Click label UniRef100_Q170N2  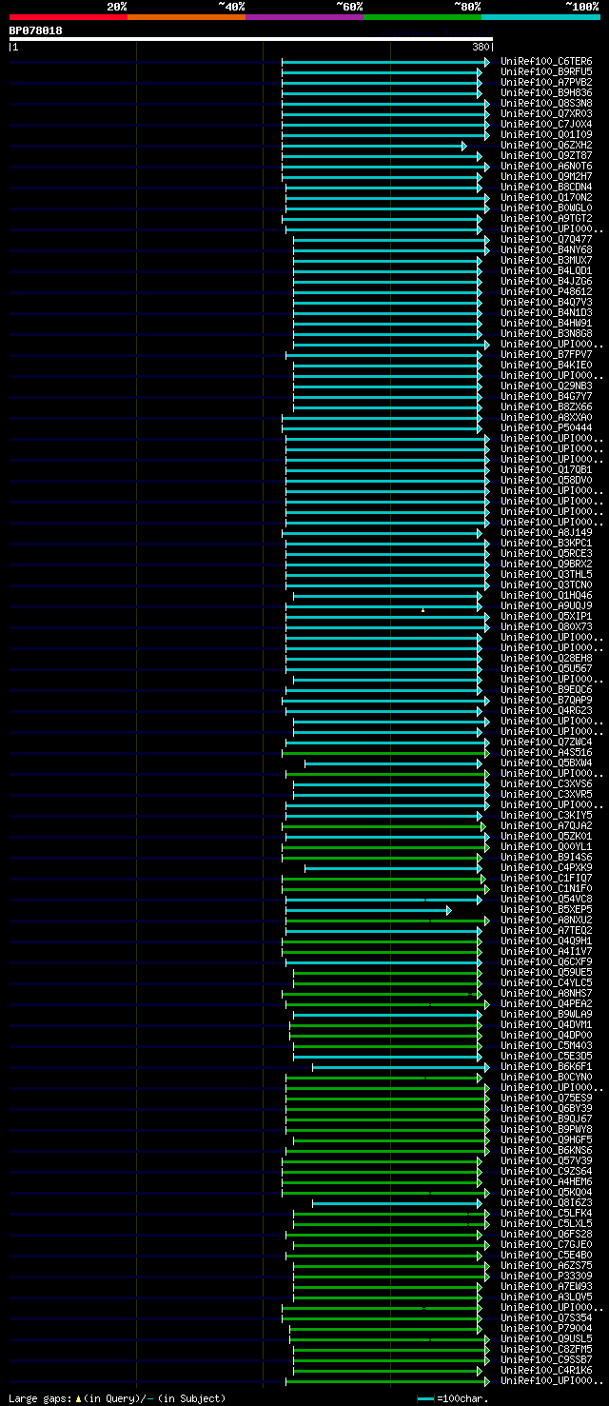546,198
